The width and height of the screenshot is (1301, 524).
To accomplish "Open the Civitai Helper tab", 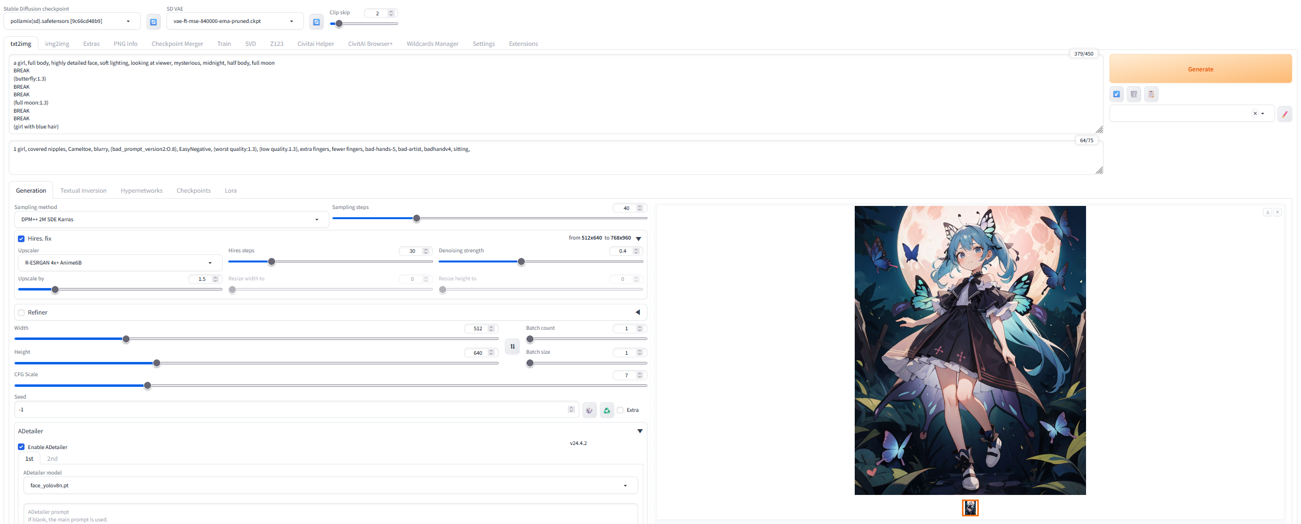I will (x=316, y=44).
